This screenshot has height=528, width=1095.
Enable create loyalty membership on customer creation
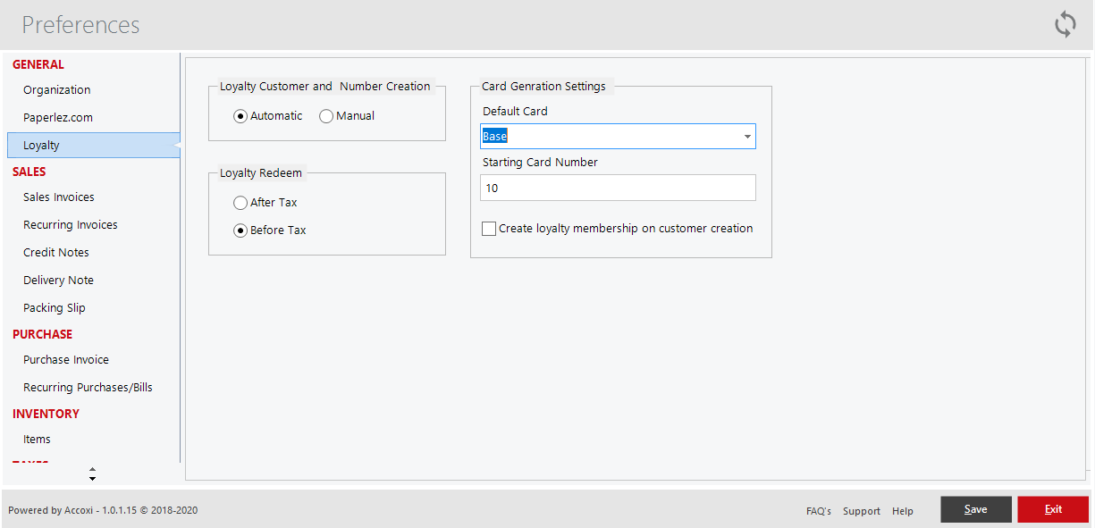pos(489,229)
